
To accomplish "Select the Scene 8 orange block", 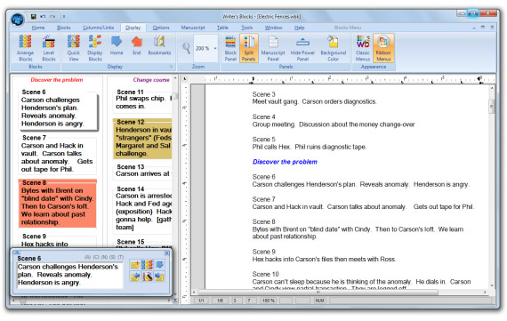I will point(57,203).
